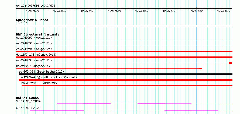Click ruler position 40037670
Screen dimensions: 240x114
click(169, 11)
